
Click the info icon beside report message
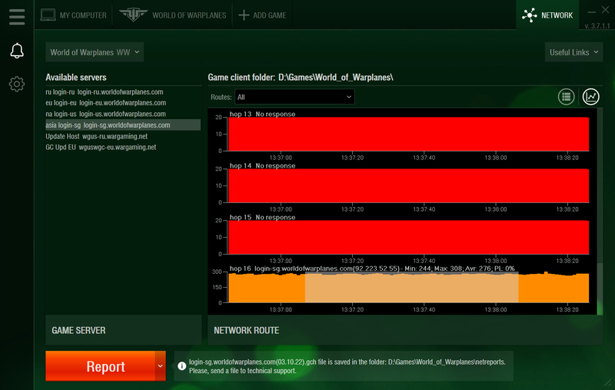181,366
